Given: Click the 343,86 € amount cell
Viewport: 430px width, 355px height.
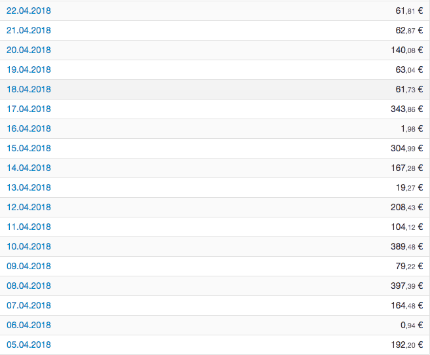Looking at the screenshot, I should 407,109.
